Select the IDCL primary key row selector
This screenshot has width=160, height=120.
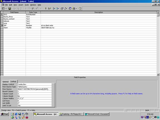(x=2, y=14)
